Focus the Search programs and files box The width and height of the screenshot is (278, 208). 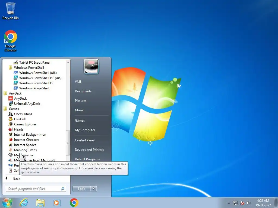pos(36,189)
